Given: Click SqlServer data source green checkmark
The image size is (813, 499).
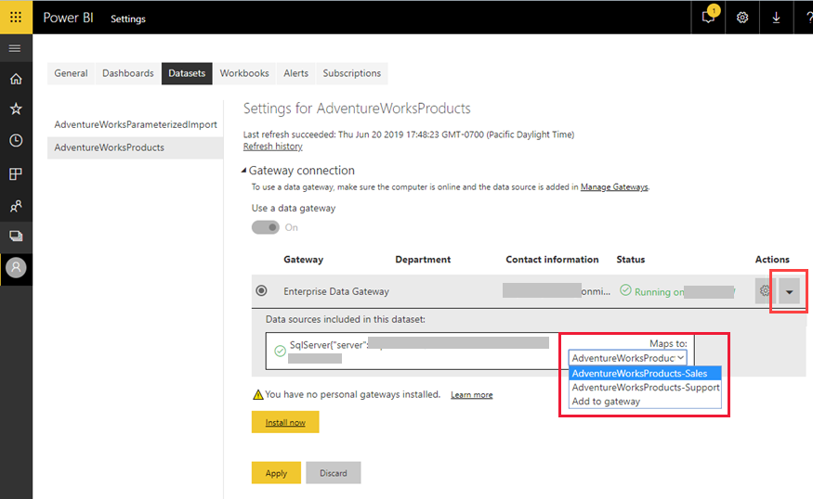Looking at the screenshot, I should tap(280, 351).
